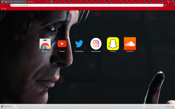
Task: Click the SoundCloud label text
Action: (x=130, y=51)
